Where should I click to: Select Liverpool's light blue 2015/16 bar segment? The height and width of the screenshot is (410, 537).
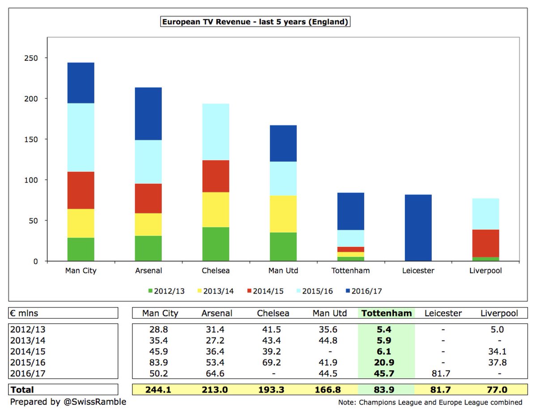point(486,214)
